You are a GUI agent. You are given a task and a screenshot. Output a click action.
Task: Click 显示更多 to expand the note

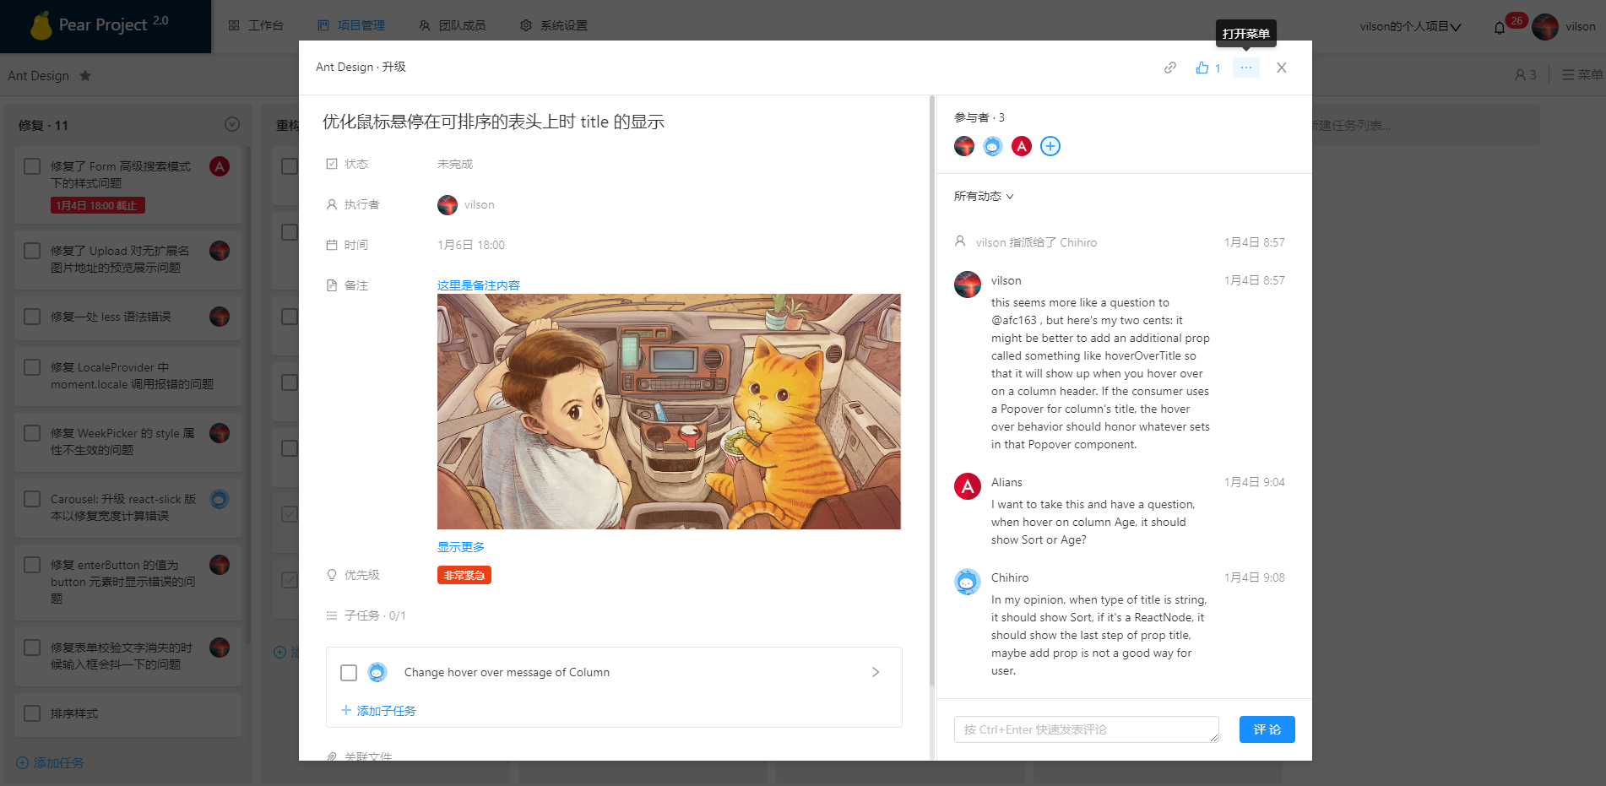(x=461, y=547)
